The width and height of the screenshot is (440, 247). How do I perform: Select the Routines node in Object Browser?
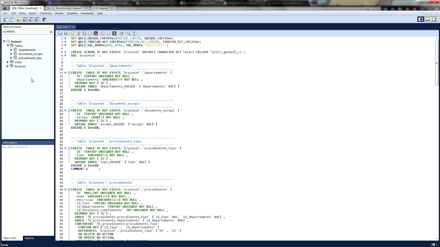click(20, 66)
